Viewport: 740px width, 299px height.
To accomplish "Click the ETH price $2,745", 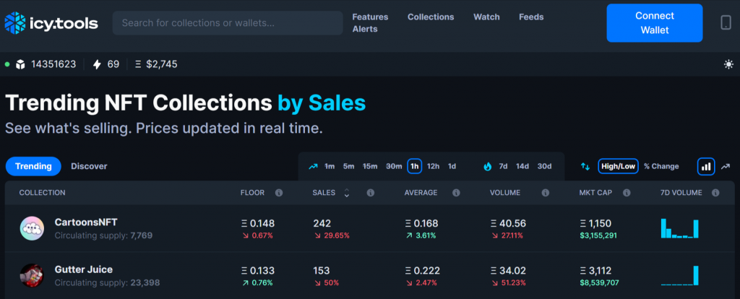I will 162,64.
